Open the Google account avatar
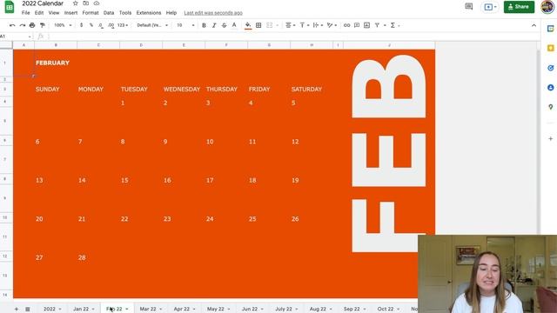The image size is (557, 313). 547,7
